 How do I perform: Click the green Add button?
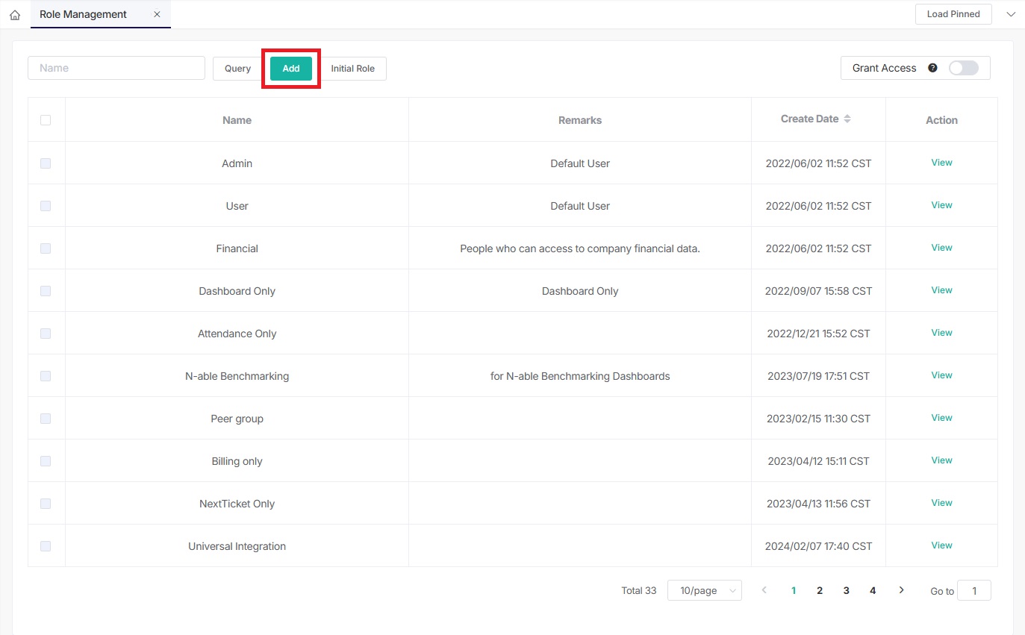[x=291, y=68]
